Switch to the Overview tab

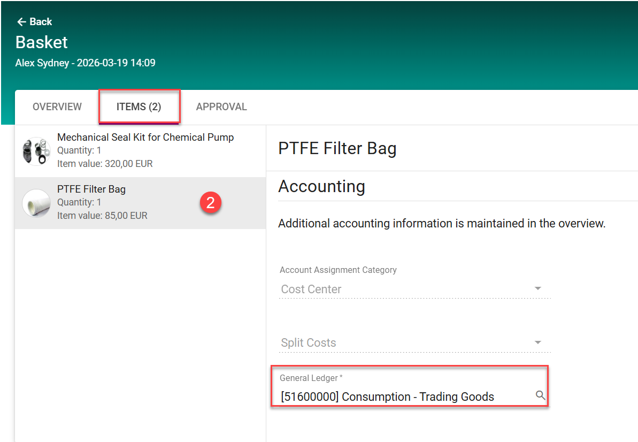57,106
